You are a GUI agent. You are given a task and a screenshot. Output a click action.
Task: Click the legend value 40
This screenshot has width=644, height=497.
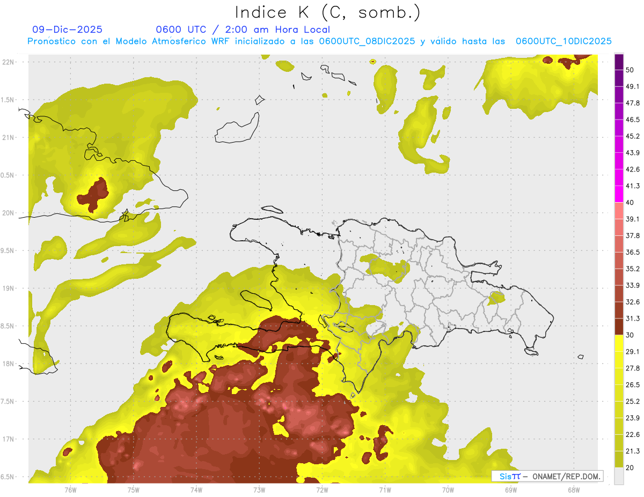click(x=630, y=202)
